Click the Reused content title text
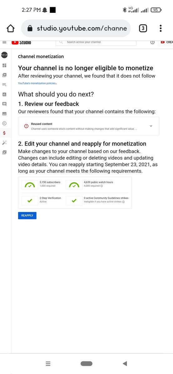The width and height of the screenshot is (173, 374). coord(42,124)
